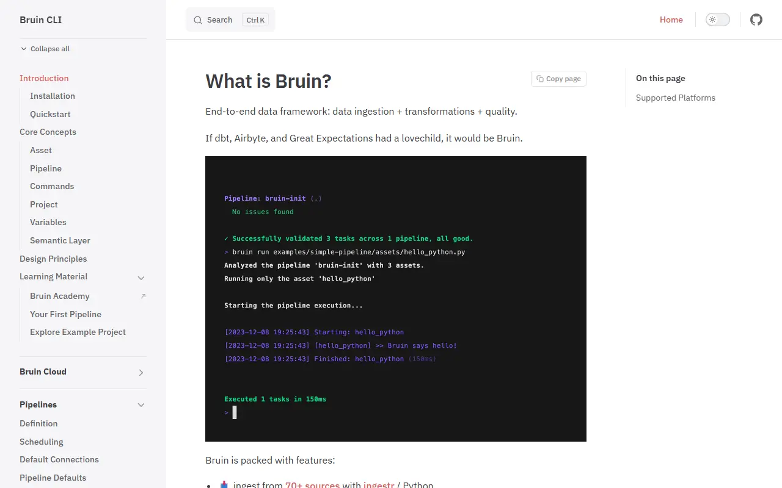This screenshot has height=488, width=782.
Task: Open the Project page
Action: [x=44, y=204]
